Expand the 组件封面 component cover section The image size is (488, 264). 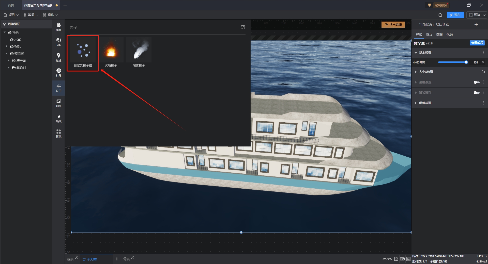pyautogui.click(x=416, y=103)
